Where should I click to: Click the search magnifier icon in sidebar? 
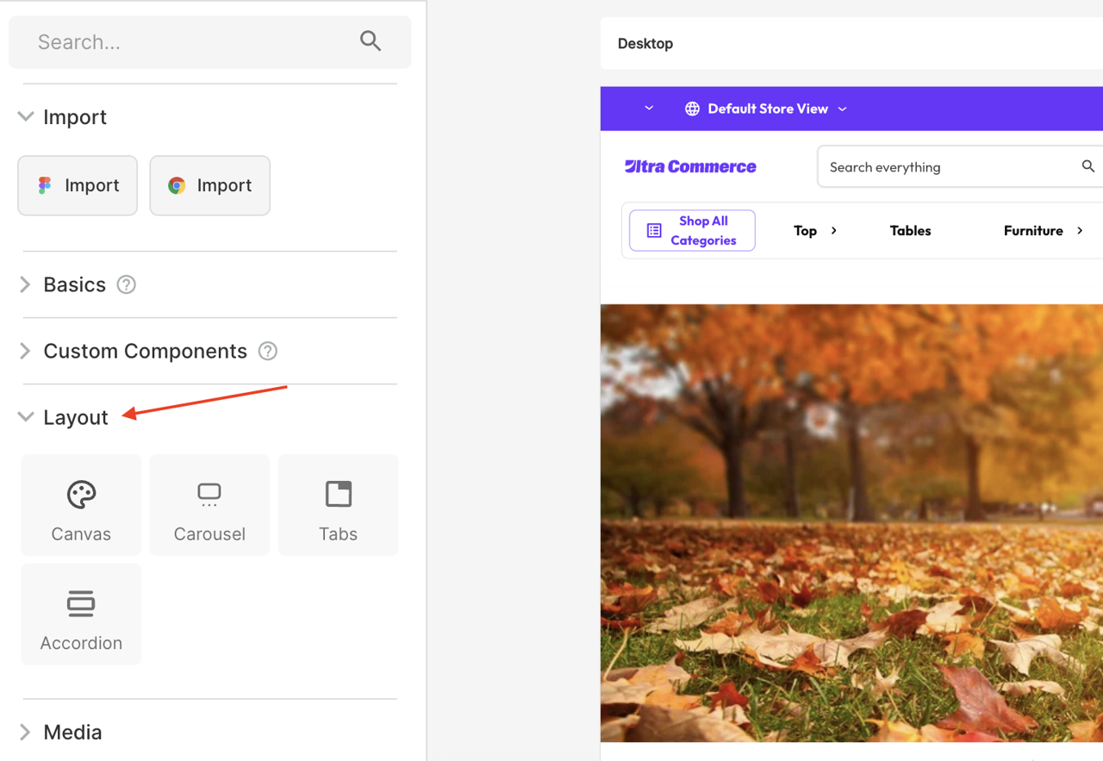pos(371,41)
